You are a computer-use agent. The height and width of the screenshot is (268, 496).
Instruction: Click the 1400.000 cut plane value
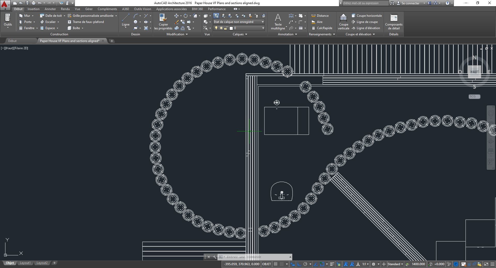(x=418, y=264)
